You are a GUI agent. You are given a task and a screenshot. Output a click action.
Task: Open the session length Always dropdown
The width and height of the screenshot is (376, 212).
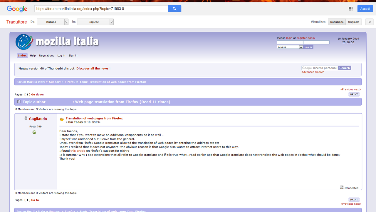[x=290, y=47]
